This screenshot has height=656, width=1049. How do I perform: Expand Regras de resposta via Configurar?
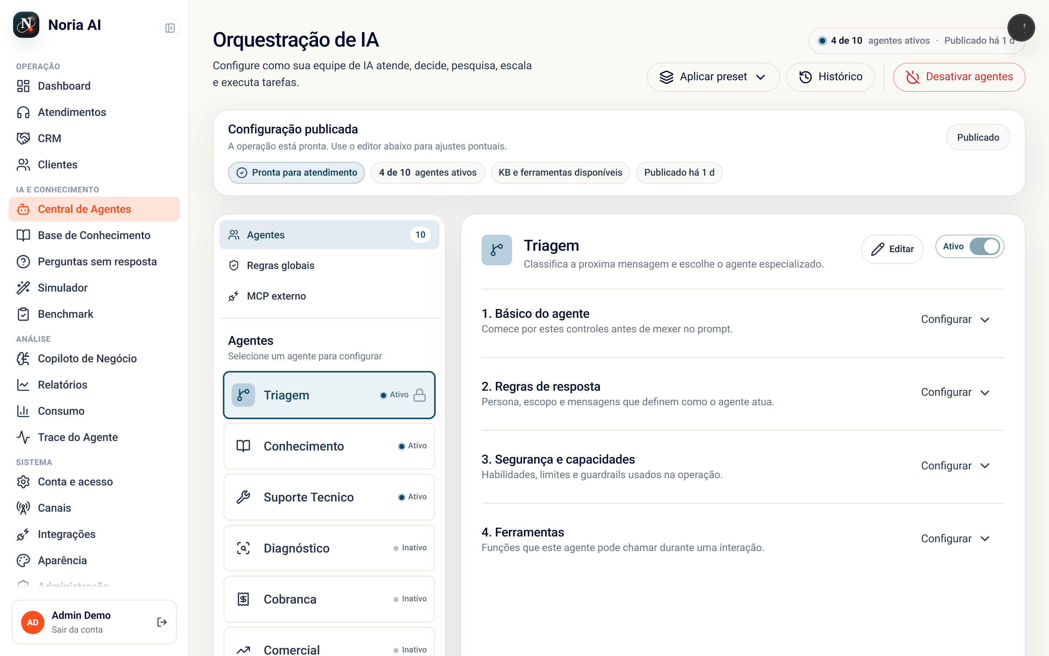click(x=955, y=392)
